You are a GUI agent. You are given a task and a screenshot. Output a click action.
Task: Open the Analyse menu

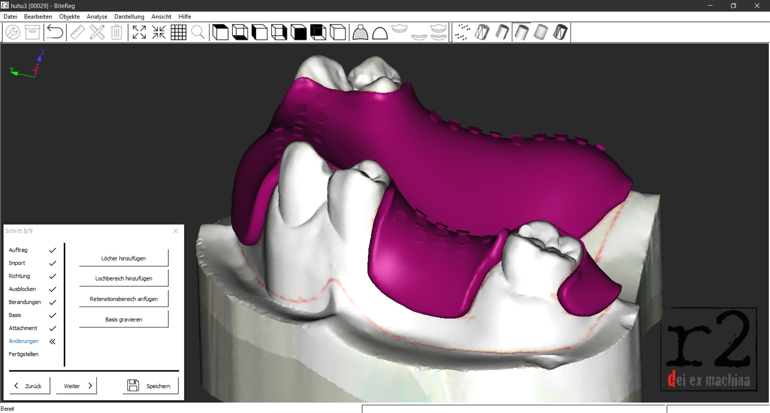(97, 16)
